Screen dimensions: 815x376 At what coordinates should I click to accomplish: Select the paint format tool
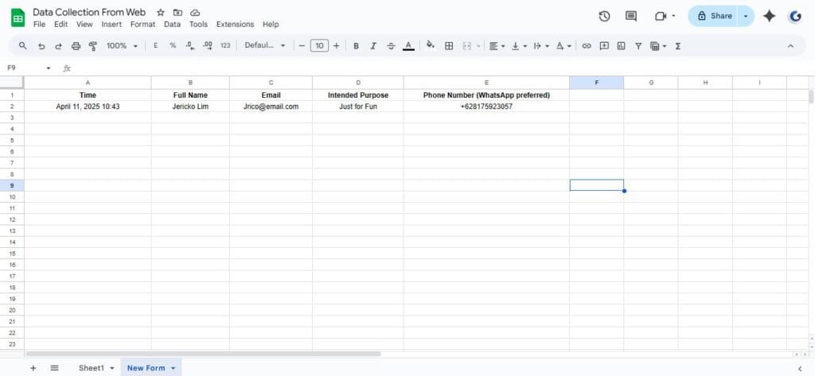coord(93,46)
